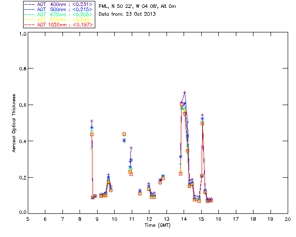Click the 0.0 y-axis label

click(23, 212)
